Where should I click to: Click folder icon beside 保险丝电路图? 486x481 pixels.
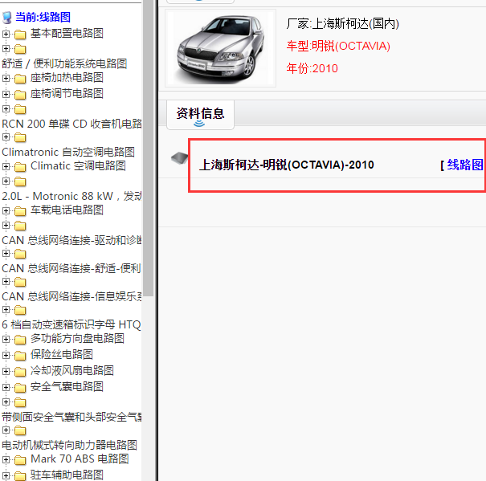tap(20, 356)
